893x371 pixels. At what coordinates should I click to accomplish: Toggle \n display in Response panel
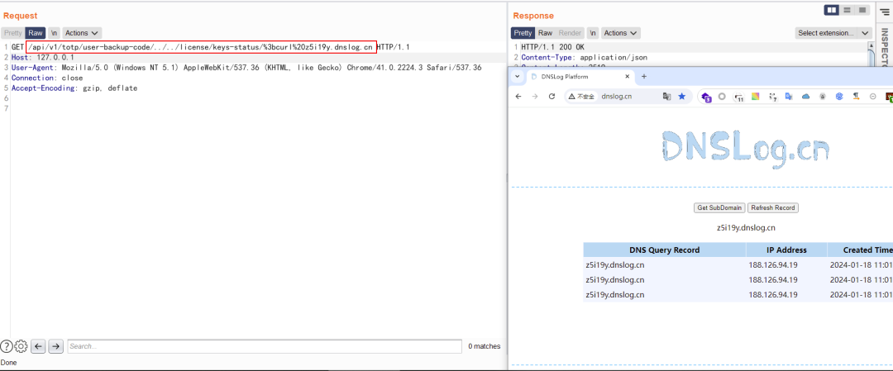(x=593, y=33)
